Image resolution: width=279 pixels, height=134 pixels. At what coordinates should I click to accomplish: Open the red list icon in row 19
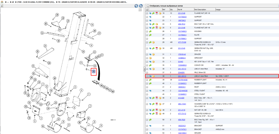pyautogui.click(x=157, y=13)
